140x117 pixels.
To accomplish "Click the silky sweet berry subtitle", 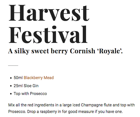I will click(65, 51).
